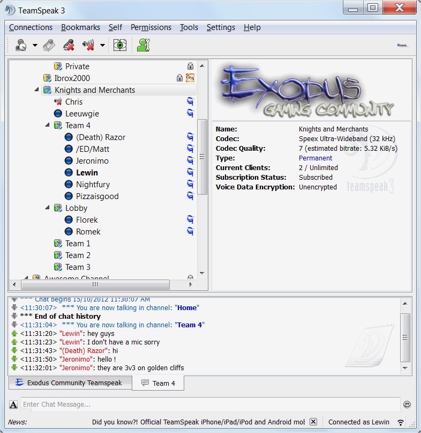The height and width of the screenshot is (433, 421).
Task: Switch to the Team 4 chat tab
Action: (158, 383)
